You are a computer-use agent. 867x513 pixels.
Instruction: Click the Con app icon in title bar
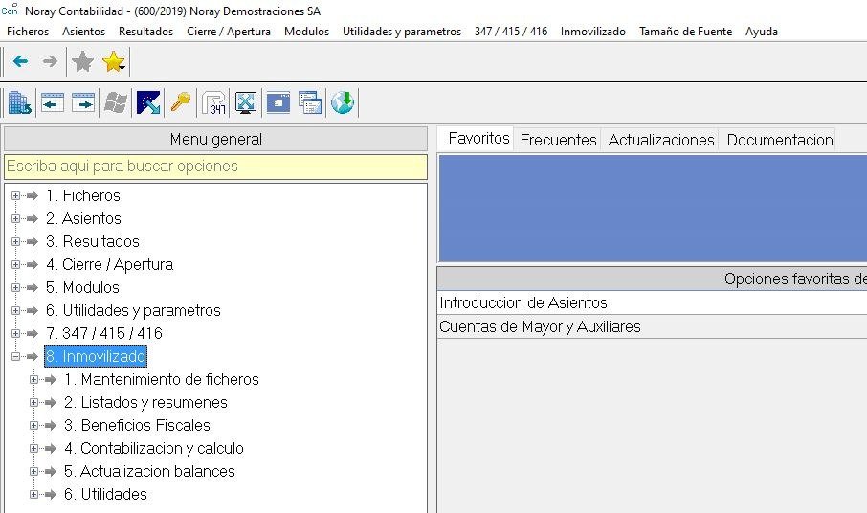coord(10,10)
